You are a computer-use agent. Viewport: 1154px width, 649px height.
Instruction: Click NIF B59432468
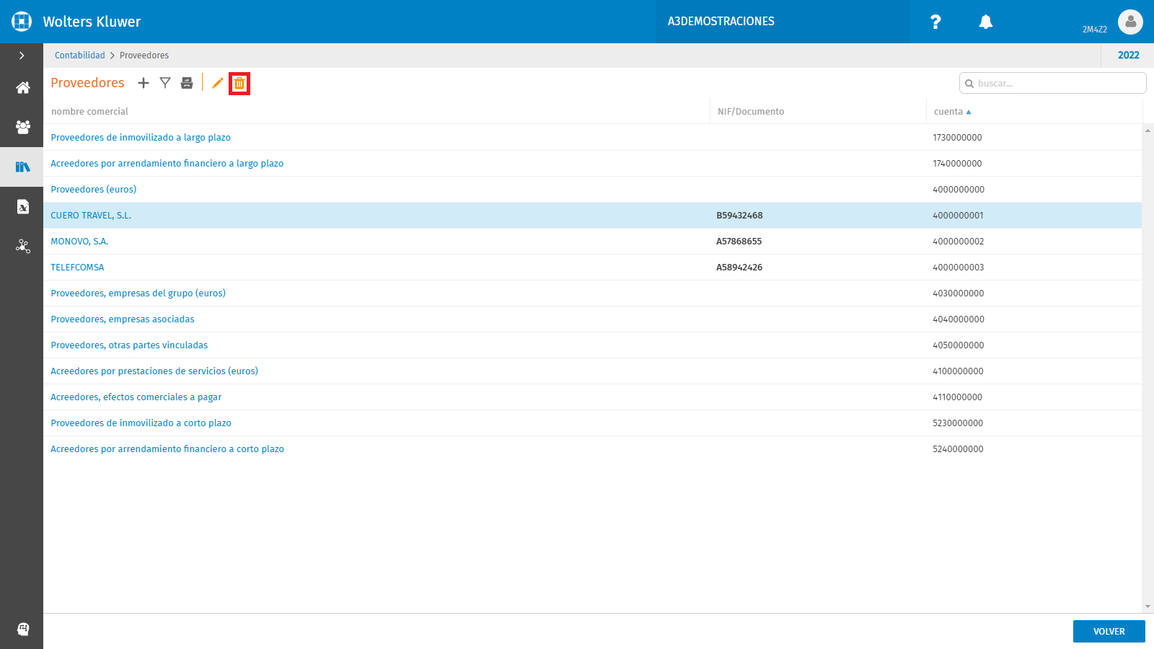pos(739,216)
